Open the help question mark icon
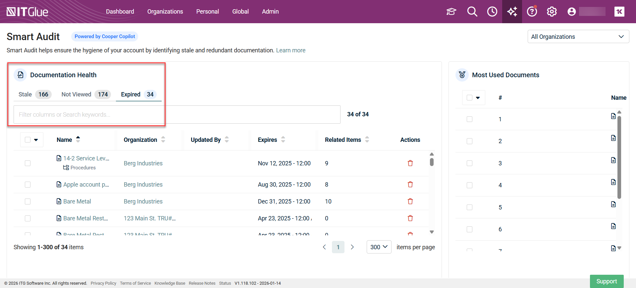The width and height of the screenshot is (636, 288). tap(532, 12)
